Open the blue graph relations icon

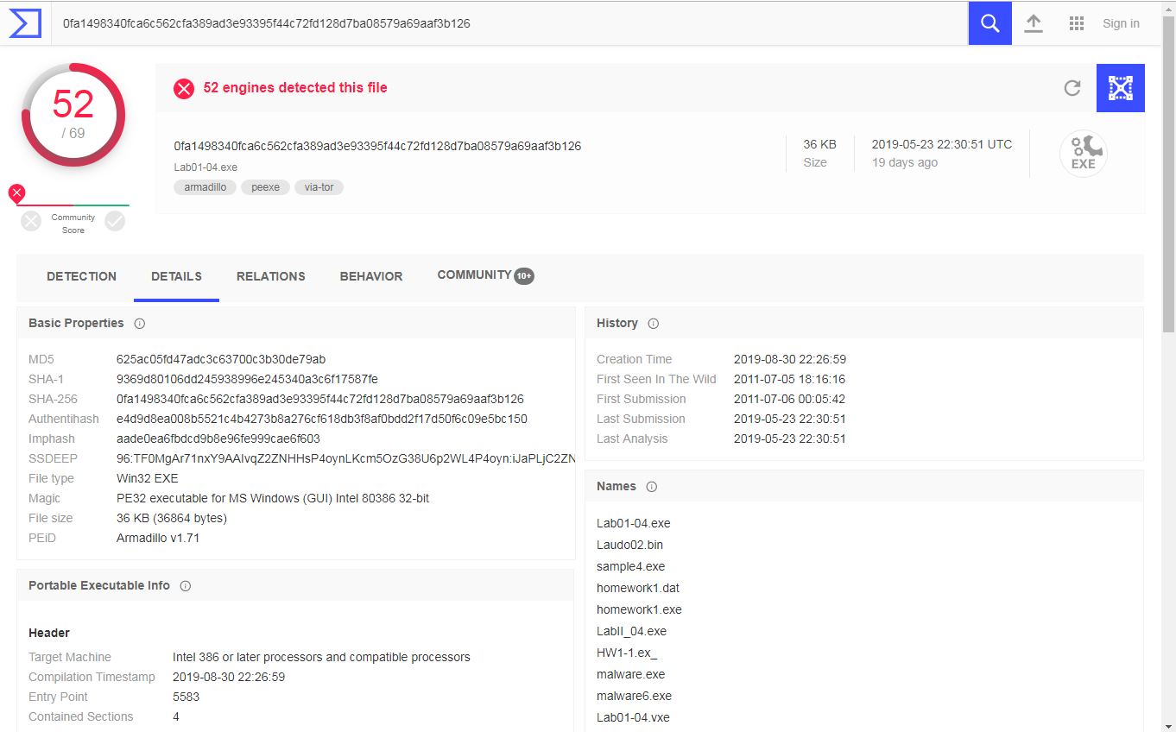pyautogui.click(x=1121, y=88)
